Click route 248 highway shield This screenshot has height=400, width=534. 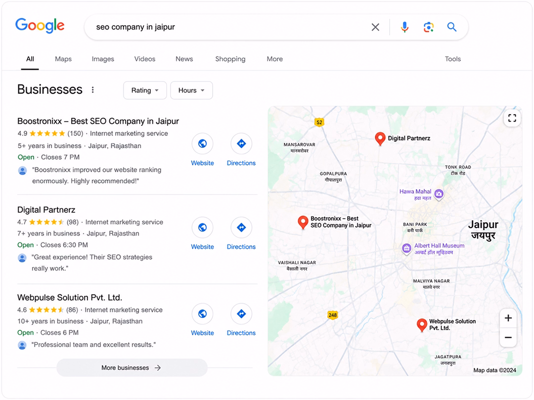click(332, 315)
